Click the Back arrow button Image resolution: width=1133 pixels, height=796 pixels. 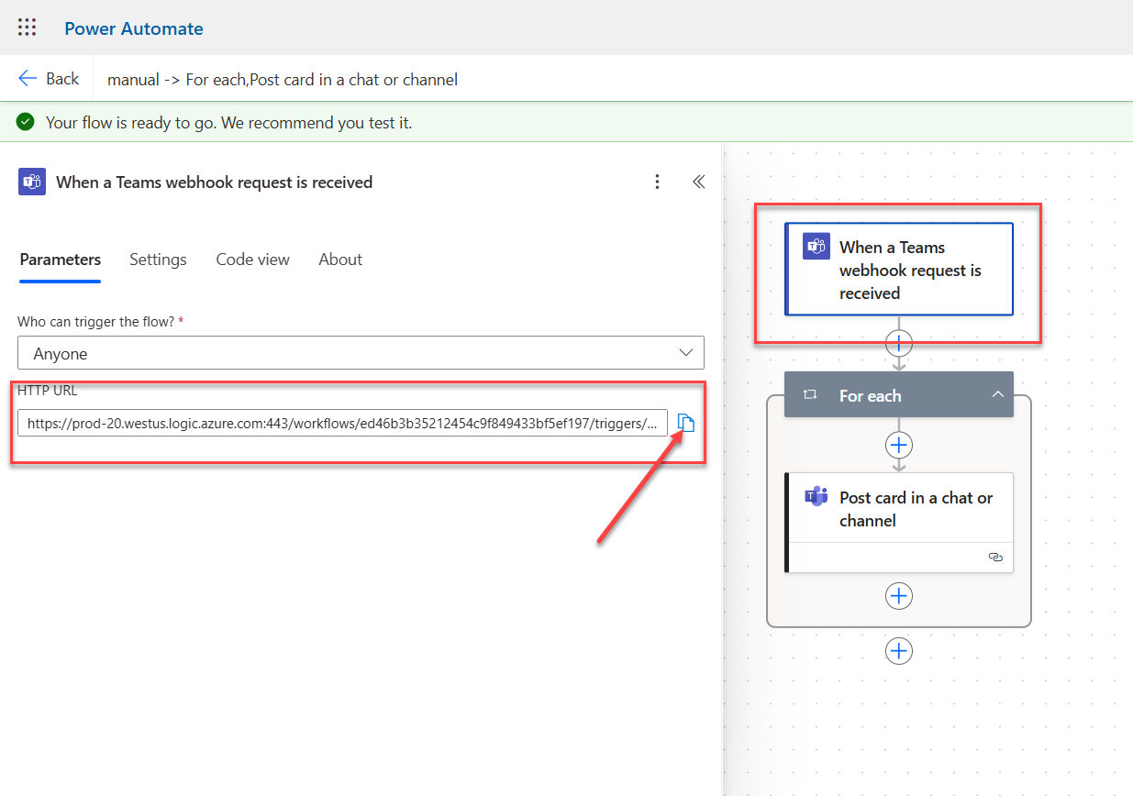click(x=49, y=79)
